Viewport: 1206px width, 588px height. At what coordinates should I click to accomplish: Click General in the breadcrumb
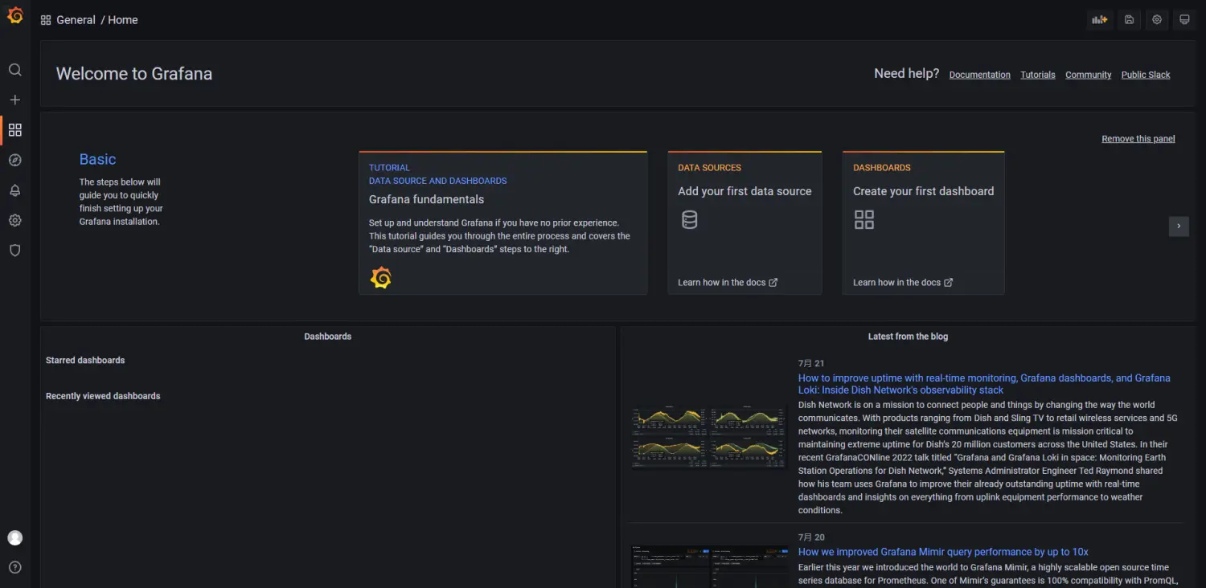pos(76,19)
